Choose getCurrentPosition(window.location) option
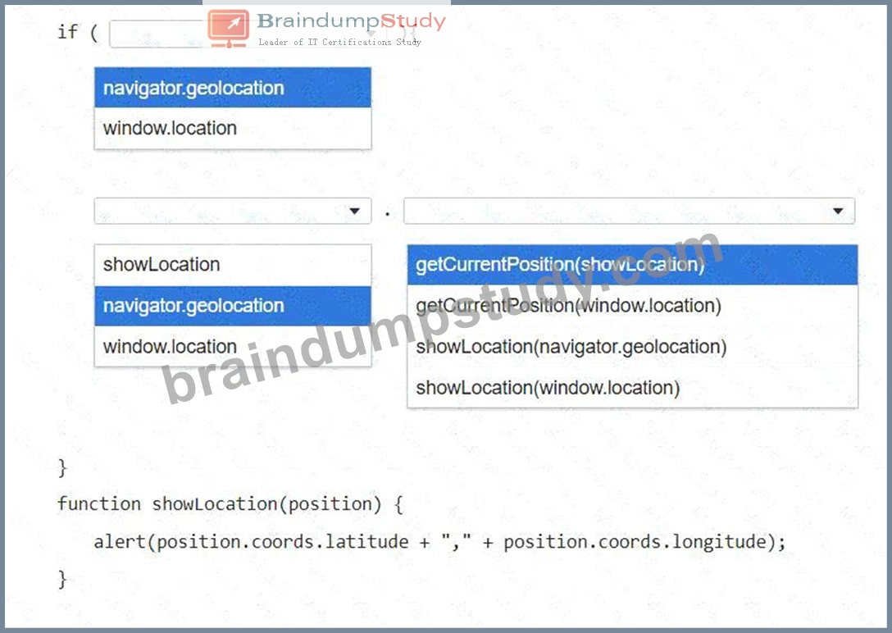The image size is (892, 633). [x=632, y=305]
